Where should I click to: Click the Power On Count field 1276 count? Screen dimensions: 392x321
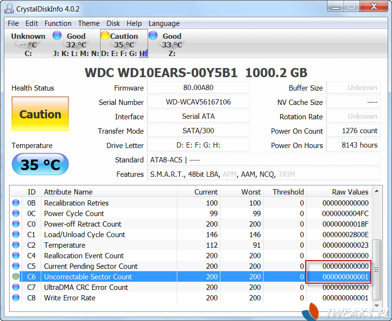point(354,131)
